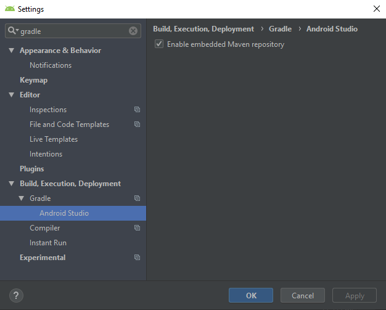Viewport: 386px width, 310px height.
Task: Collapse the Editor tree section
Action: [x=11, y=95]
